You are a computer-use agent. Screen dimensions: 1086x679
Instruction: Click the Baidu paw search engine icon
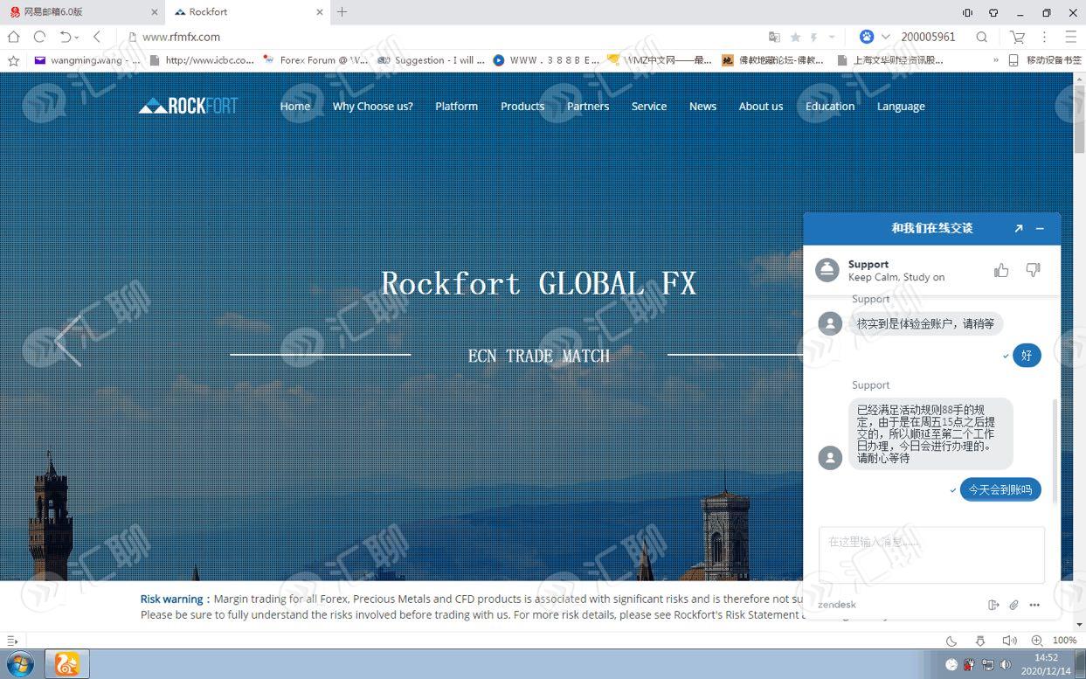867,37
